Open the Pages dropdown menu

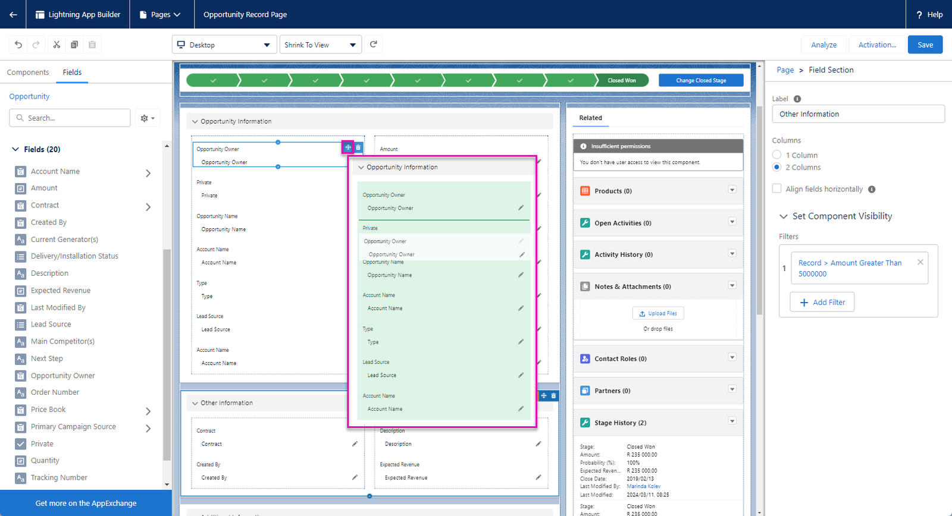[x=159, y=14]
